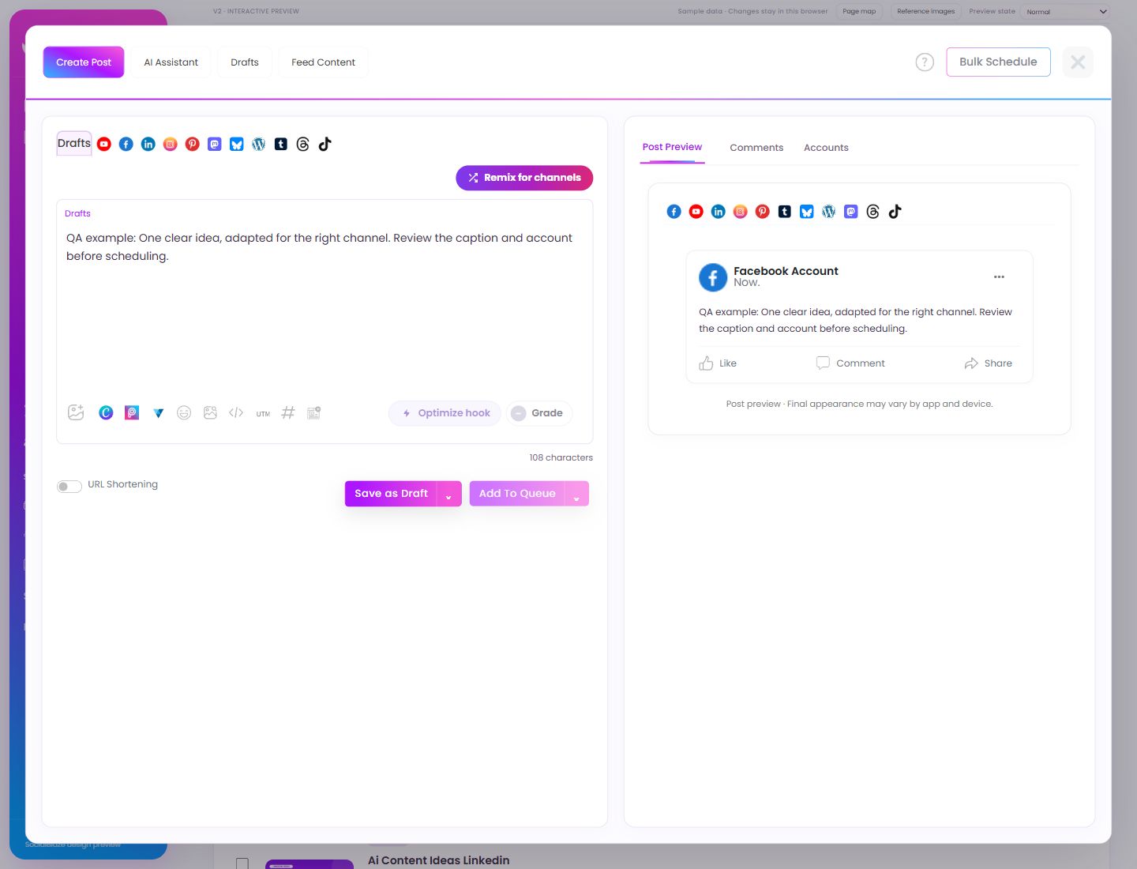Image resolution: width=1137 pixels, height=869 pixels.
Task: Select the LinkedIn channel icon in the editor
Action: (x=148, y=144)
